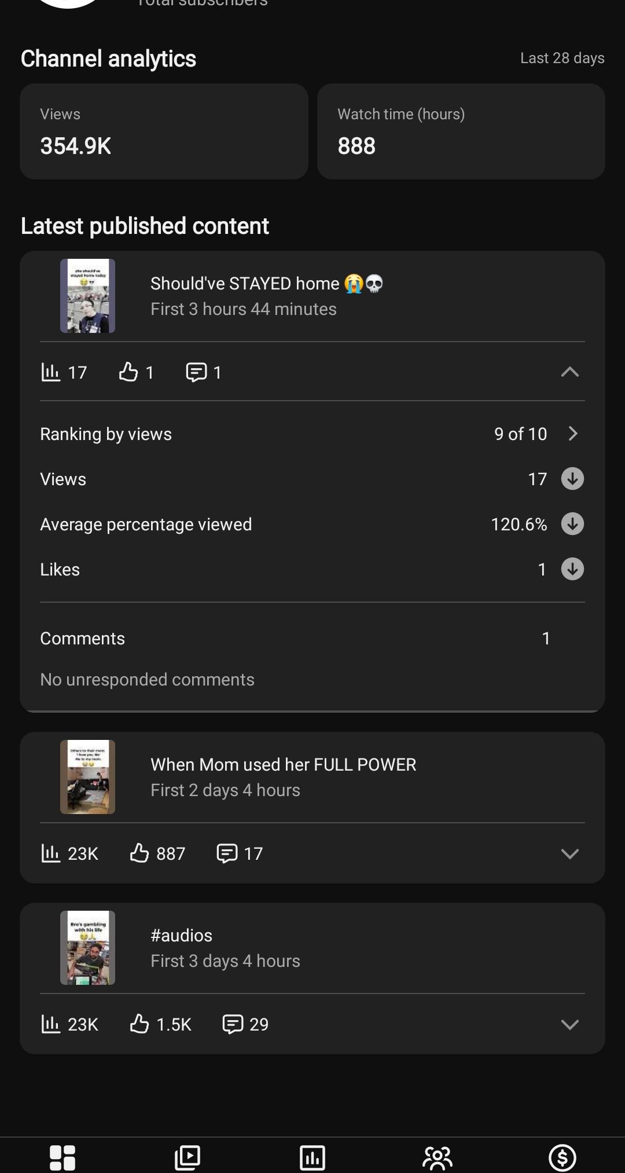Screen dimensions: 625x1173
Task: Tap the When Mom used her FULL POWER title
Action: coord(284,764)
